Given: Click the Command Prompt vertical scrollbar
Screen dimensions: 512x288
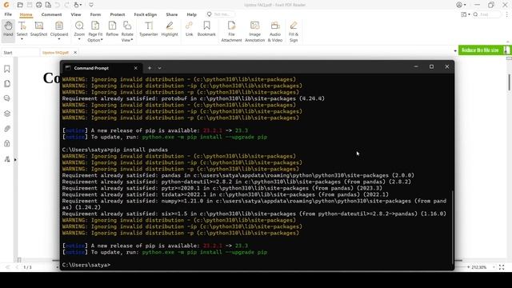Looking at the screenshot, I should 452,227.
